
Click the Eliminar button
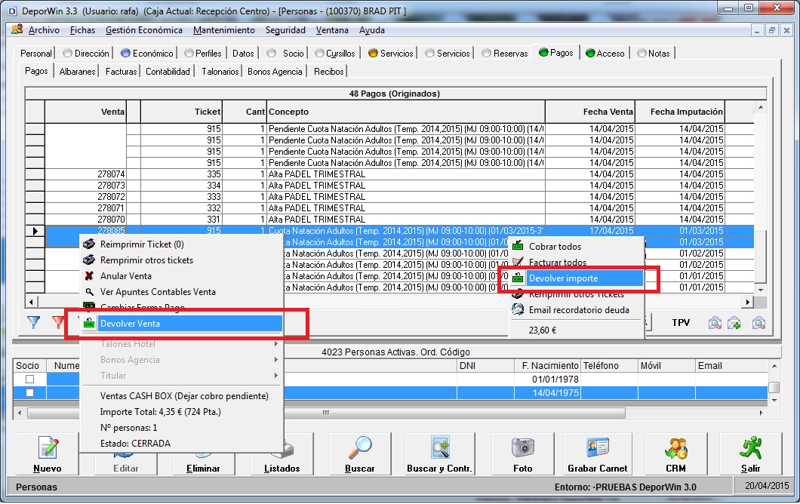click(203, 454)
